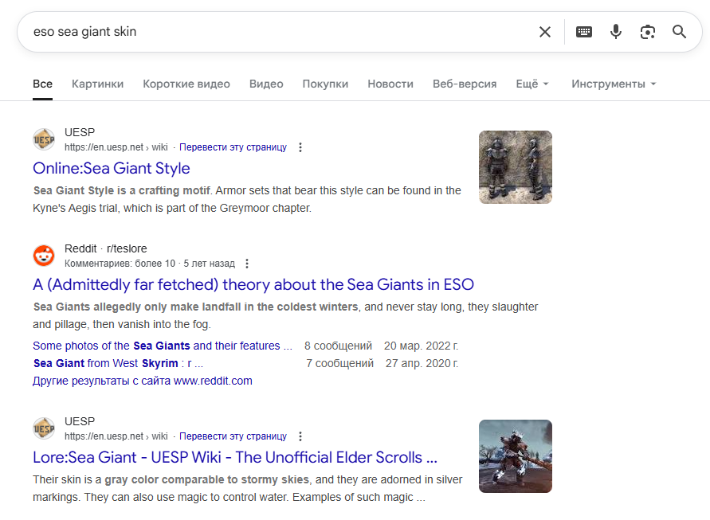The height and width of the screenshot is (520, 710).
Task: Click into the search input field
Action: (x=280, y=32)
